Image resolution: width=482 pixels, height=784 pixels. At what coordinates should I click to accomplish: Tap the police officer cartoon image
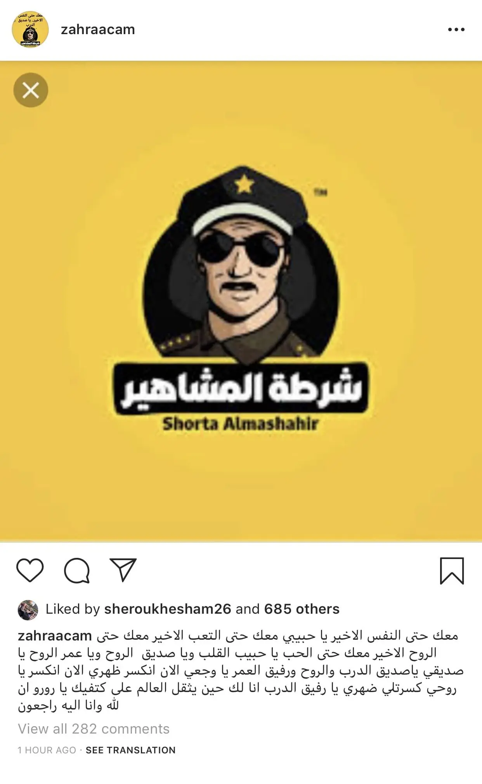click(x=241, y=264)
